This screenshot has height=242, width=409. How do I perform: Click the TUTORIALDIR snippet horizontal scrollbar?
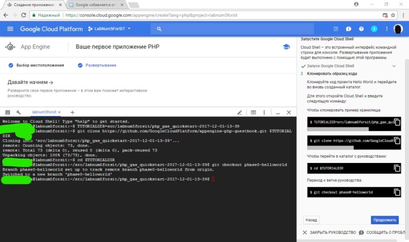point(338,129)
